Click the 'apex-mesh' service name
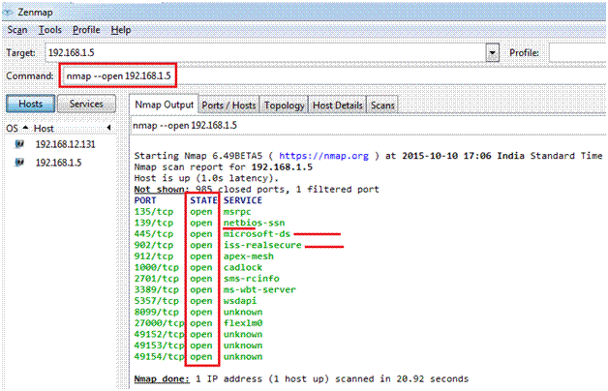Screen dimensions: 608x391 click(248, 256)
